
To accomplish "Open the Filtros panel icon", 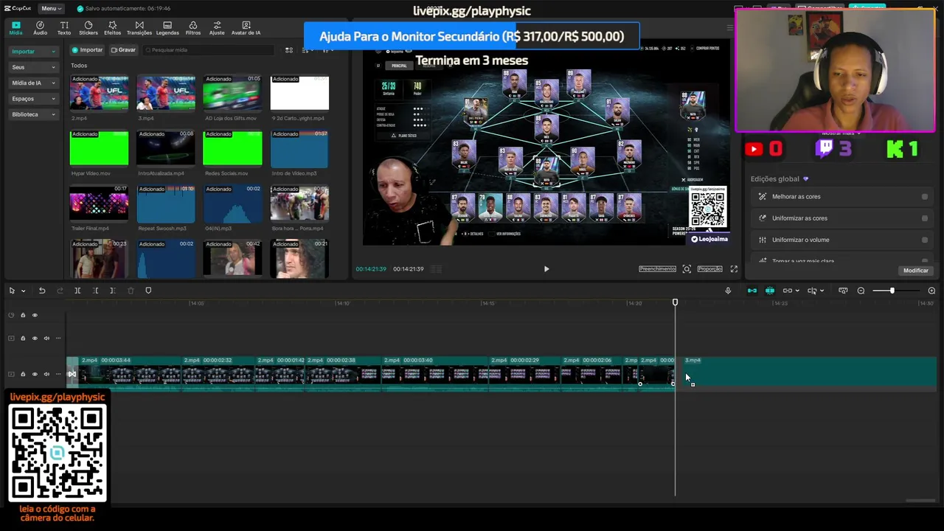I will [x=193, y=28].
